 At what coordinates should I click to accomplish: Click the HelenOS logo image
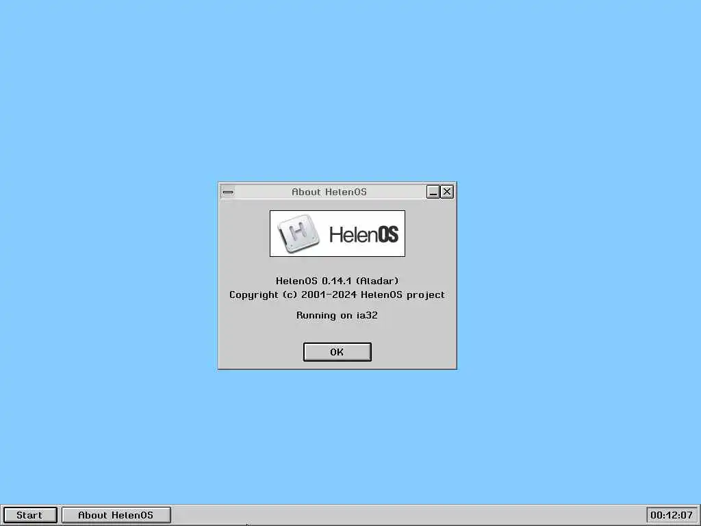click(x=337, y=234)
